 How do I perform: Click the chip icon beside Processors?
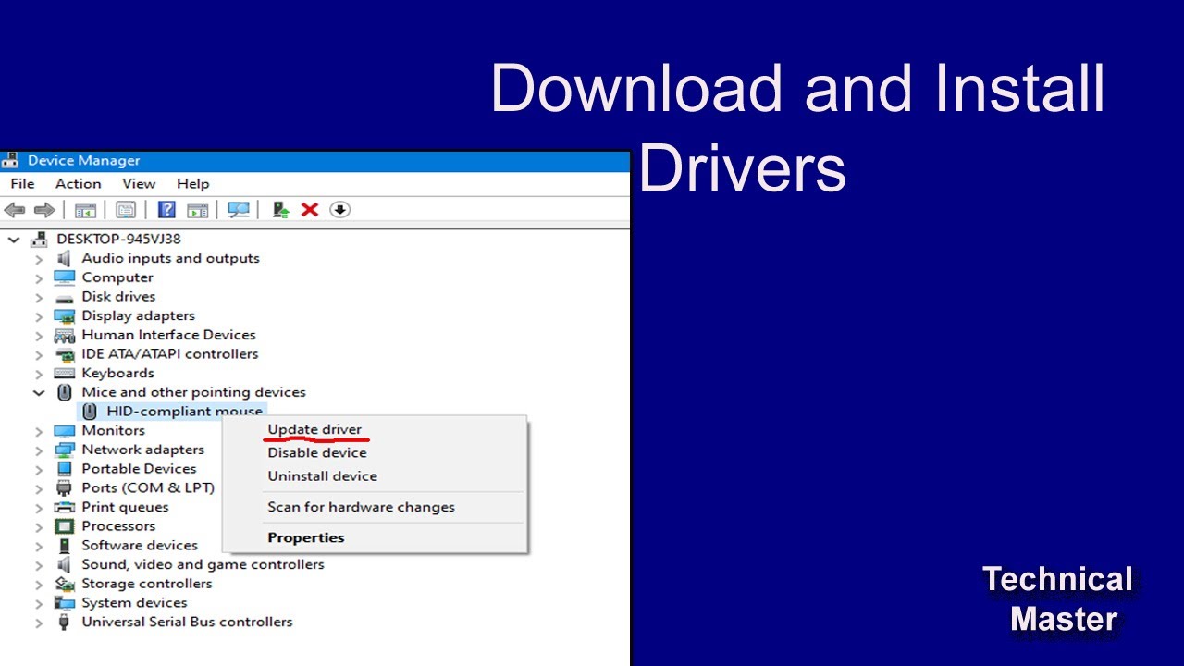click(x=64, y=526)
